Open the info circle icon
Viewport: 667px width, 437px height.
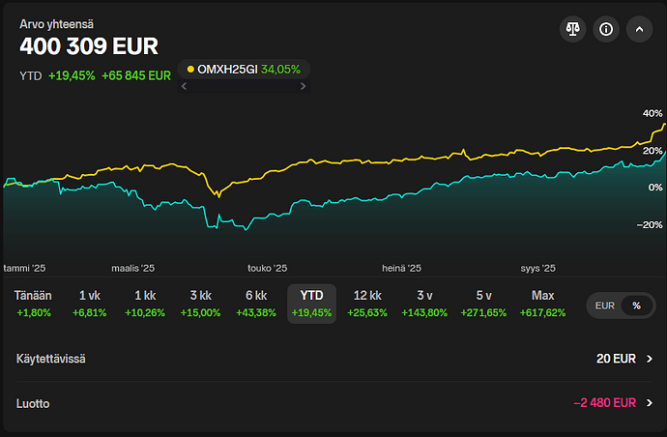pos(606,29)
